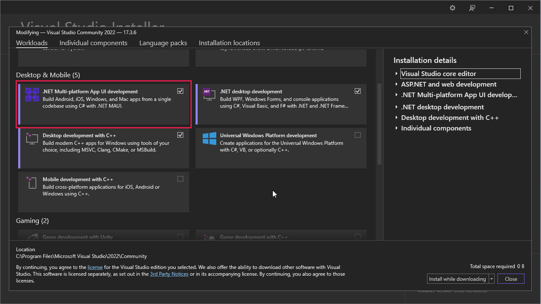Open the install mode dropdown arrow
Viewport: 541px width, 304px height.
[x=492, y=279]
